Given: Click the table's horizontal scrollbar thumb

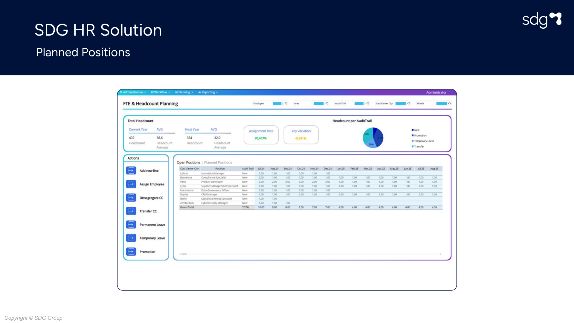Looking at the screenshot, I should click(184, 254).
